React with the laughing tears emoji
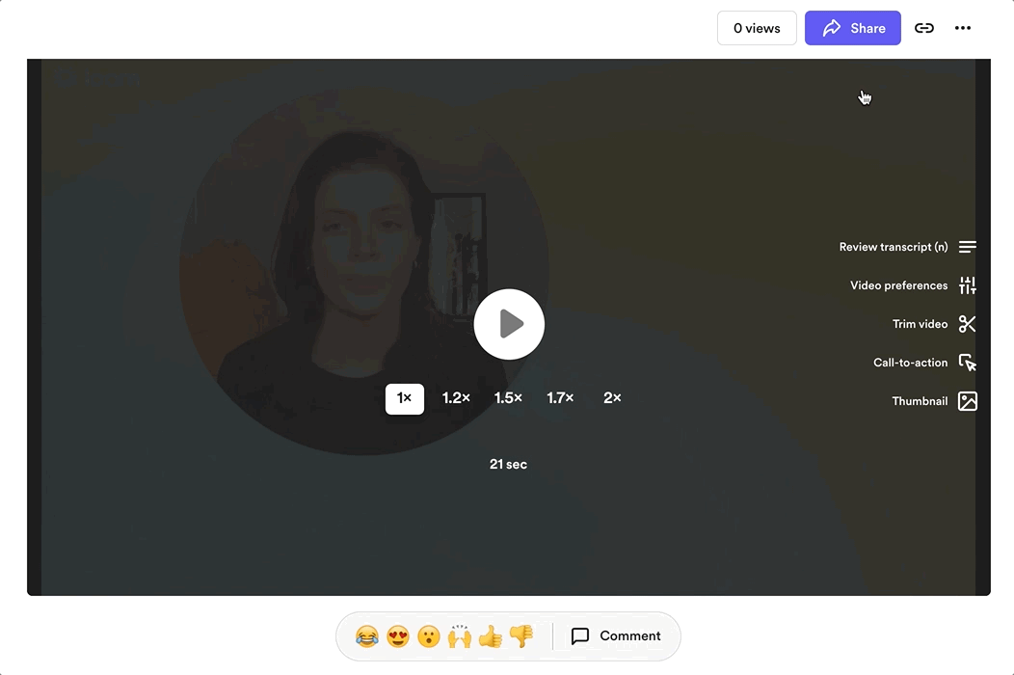This screenshot has height=675, width=1014. click(366, 636)
